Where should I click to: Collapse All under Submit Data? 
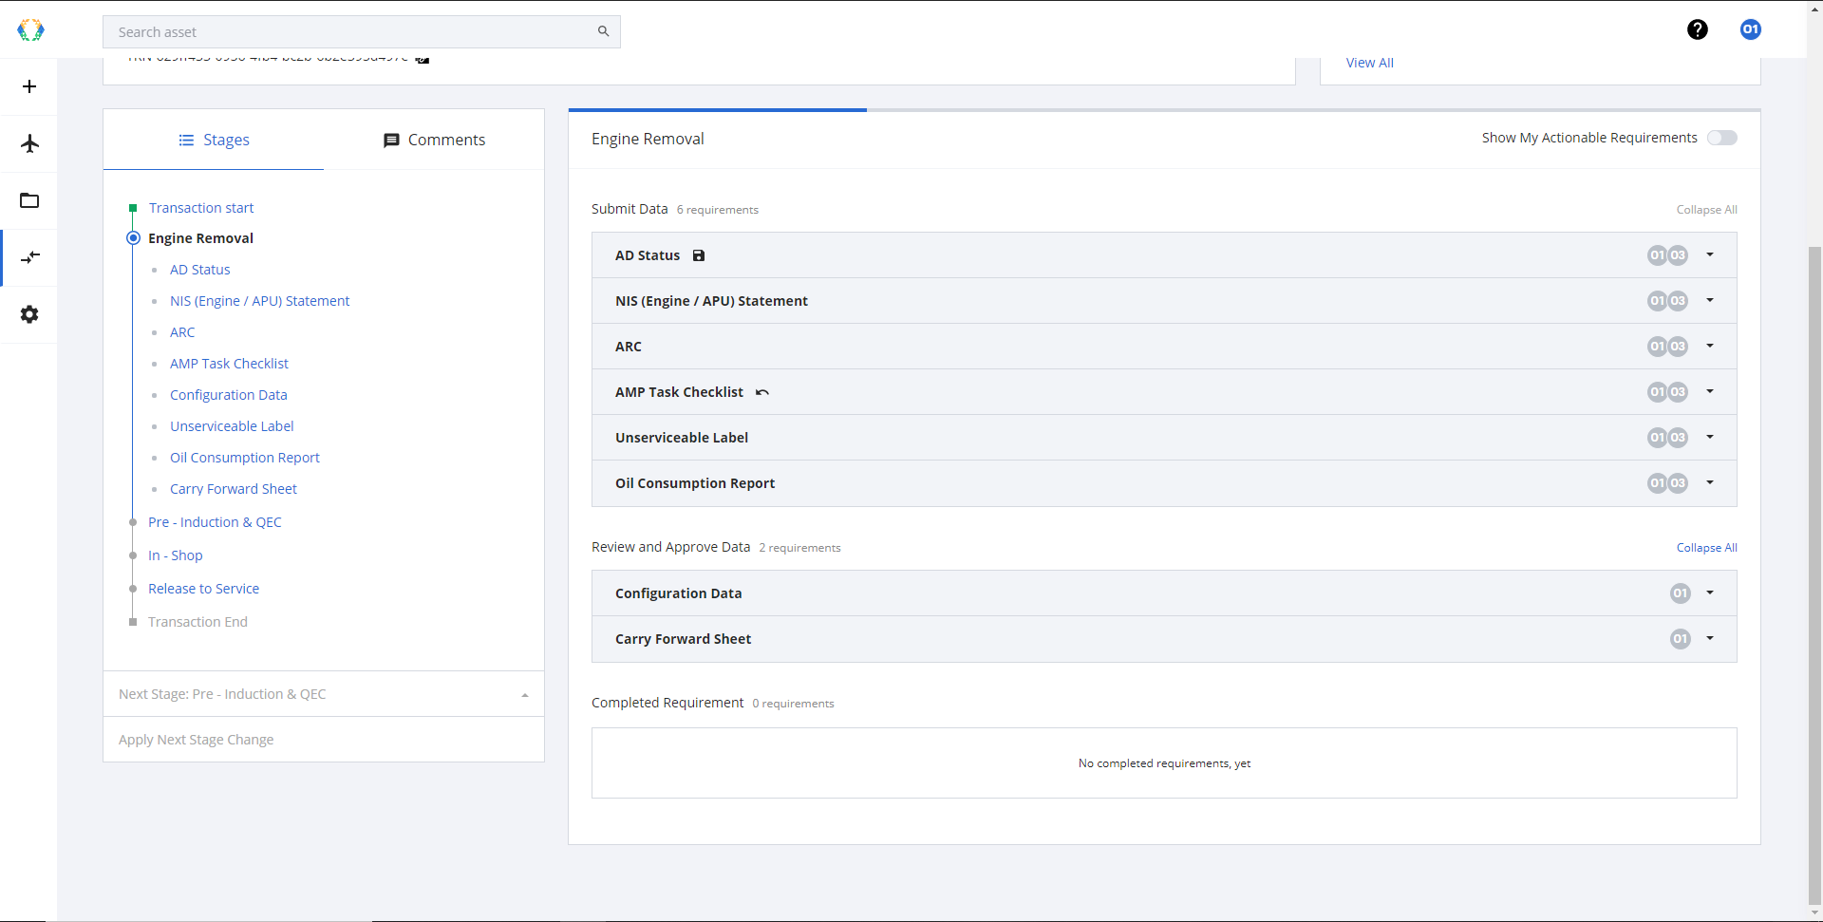click(x=1706, y=210)
